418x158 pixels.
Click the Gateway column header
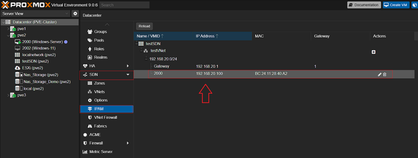[x=340, y=36]
